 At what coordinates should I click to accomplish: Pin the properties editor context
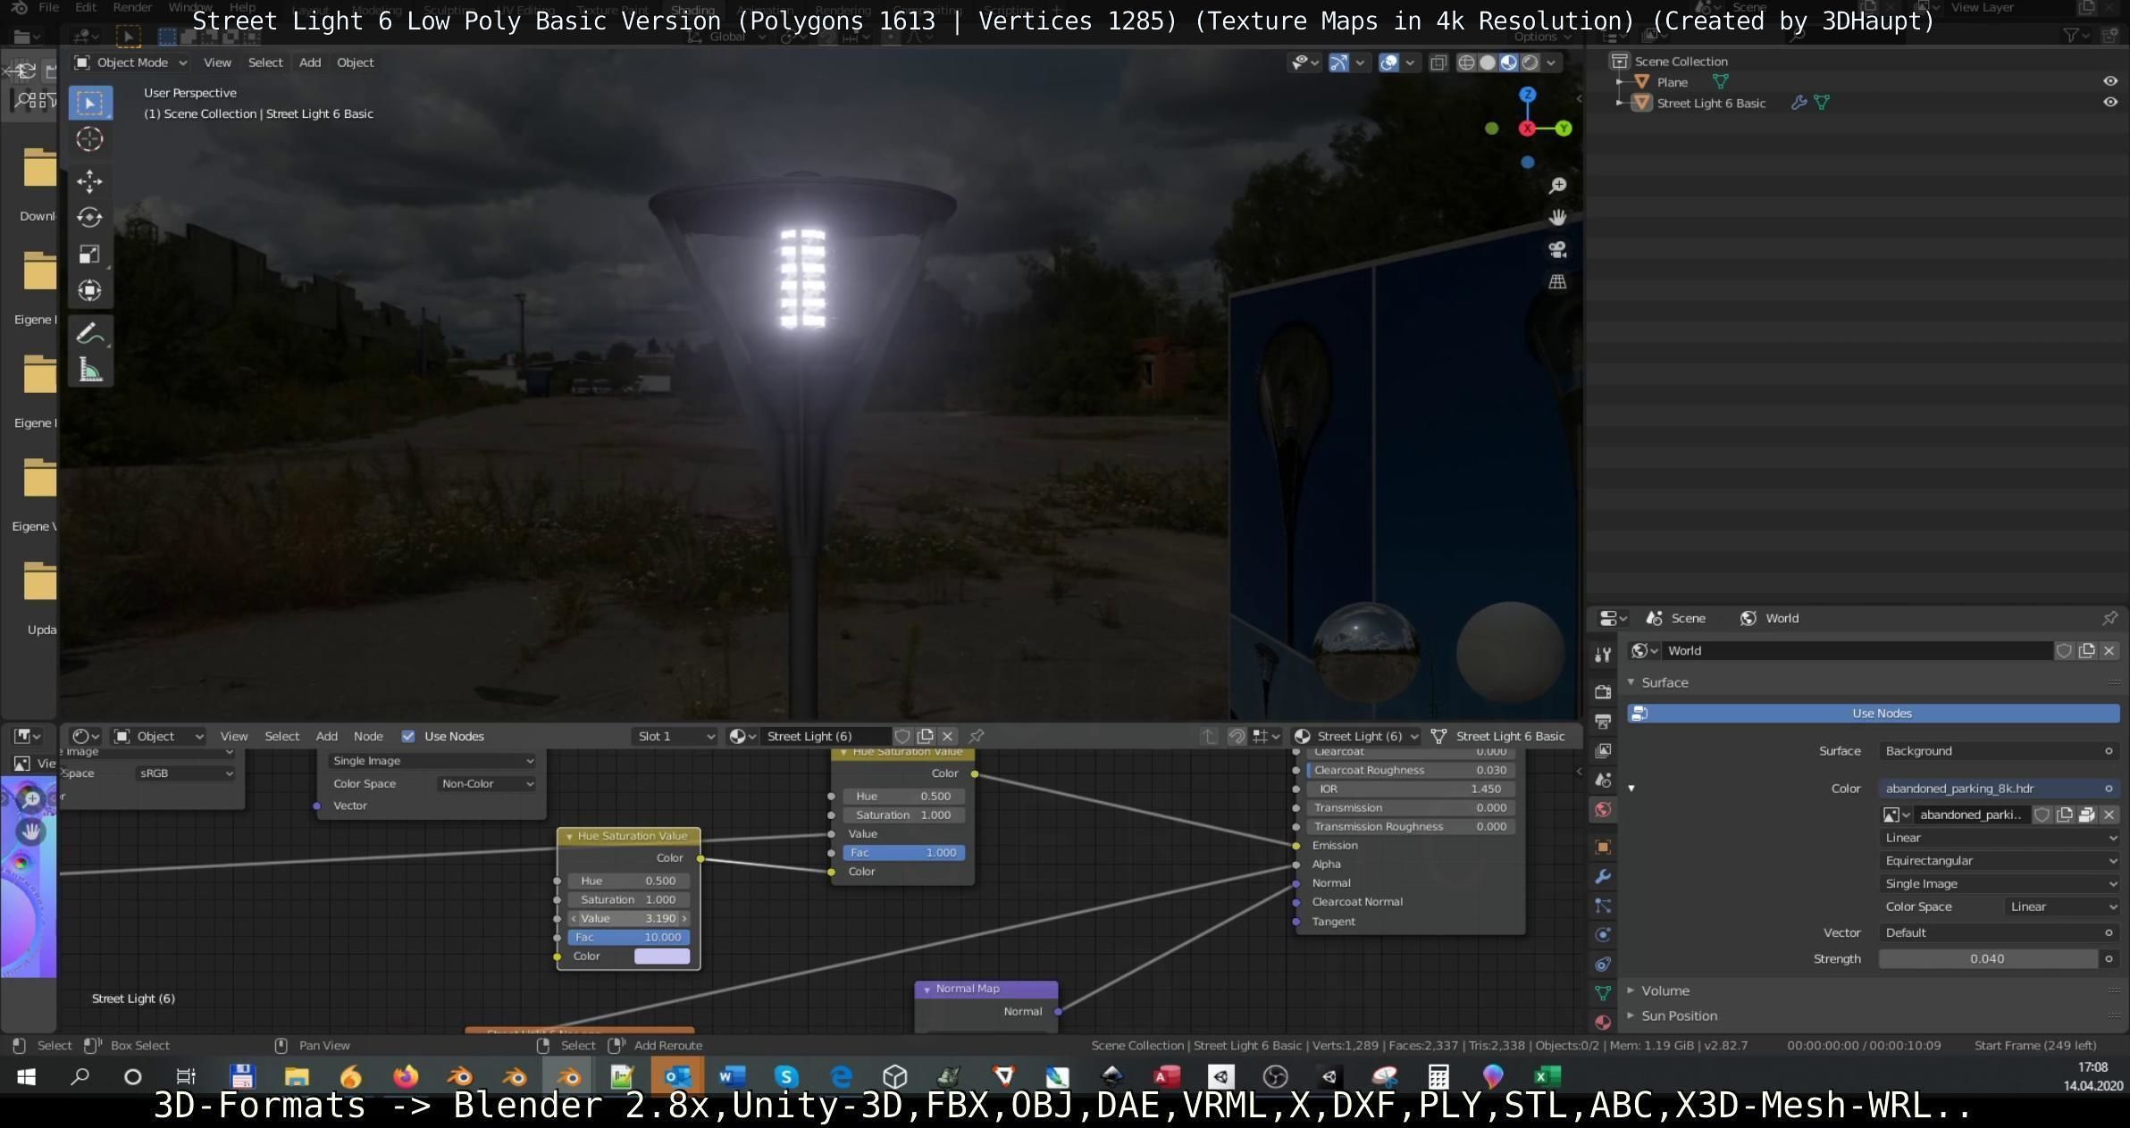2109,618
